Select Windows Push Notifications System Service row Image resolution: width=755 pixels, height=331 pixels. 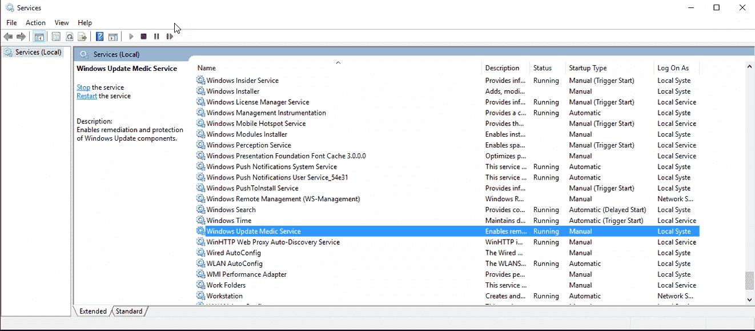coord(447,167)
